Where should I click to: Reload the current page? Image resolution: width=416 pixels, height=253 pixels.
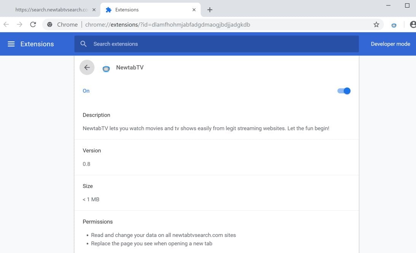pyautogui.click(x=33, y=25)
